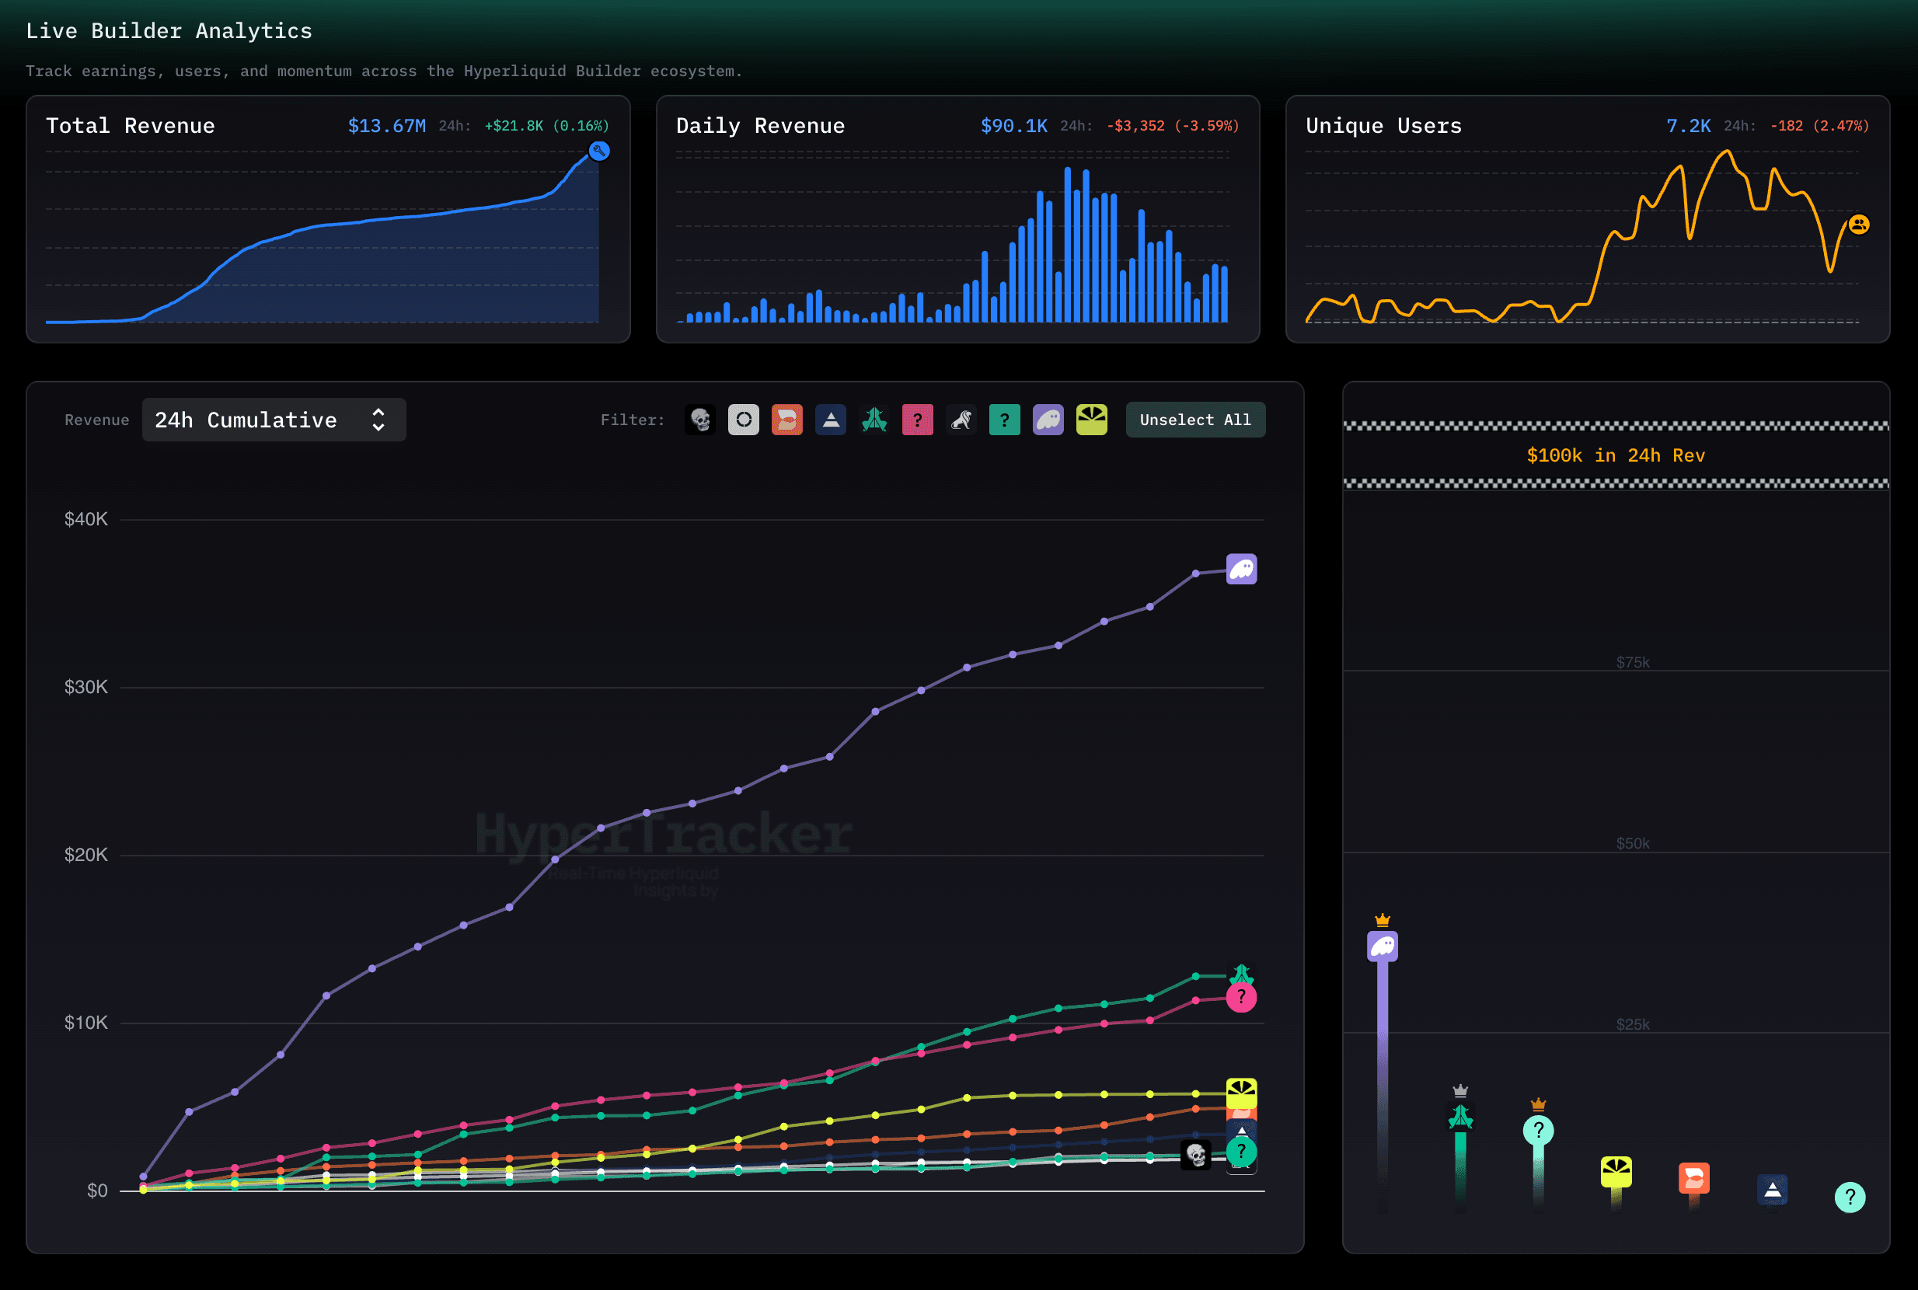This screenshot has height=1290, width=1918.
Task: Switch to the Daily Revenue panel
Action: click(x=760, y=125)
